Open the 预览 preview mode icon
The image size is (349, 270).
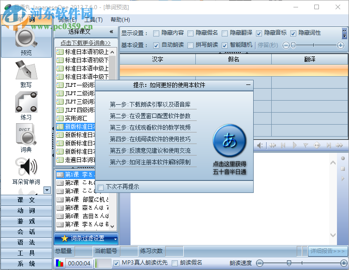click(x=26, y=41)
